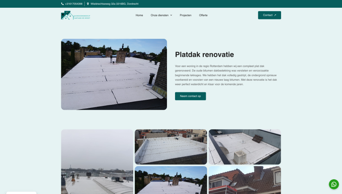Image resolution: width=342 pixels, height=194 pixels.
Task: Call the number +31617054398
Action: (x=74, y=4)
